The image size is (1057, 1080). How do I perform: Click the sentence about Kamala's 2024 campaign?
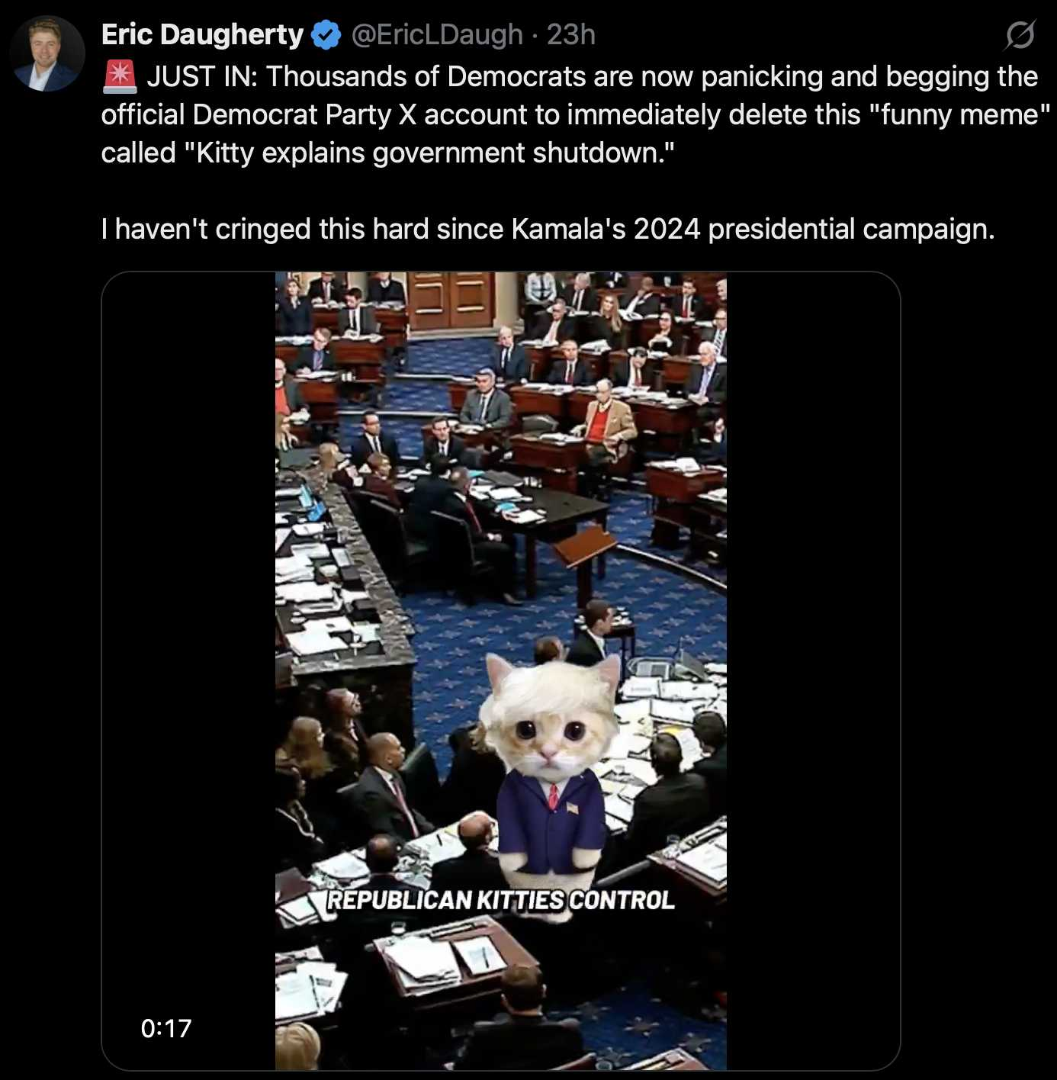click(x=548, y=229)
